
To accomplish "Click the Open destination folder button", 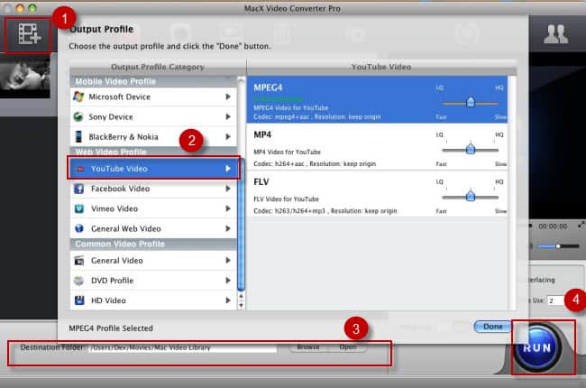I will click(x=348, y=347).
